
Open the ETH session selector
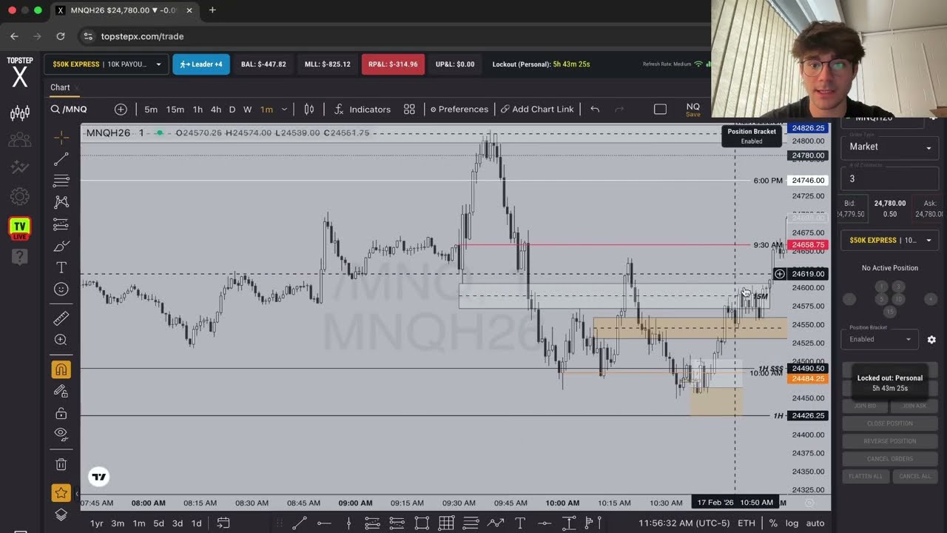(x=747, y=523)
